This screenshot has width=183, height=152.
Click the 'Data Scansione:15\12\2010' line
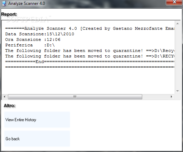[40, 34]
